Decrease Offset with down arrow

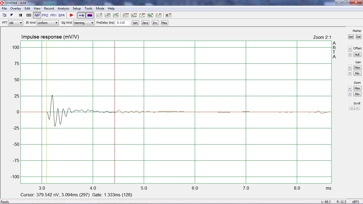pyautogui.click(x=350, y=54)
